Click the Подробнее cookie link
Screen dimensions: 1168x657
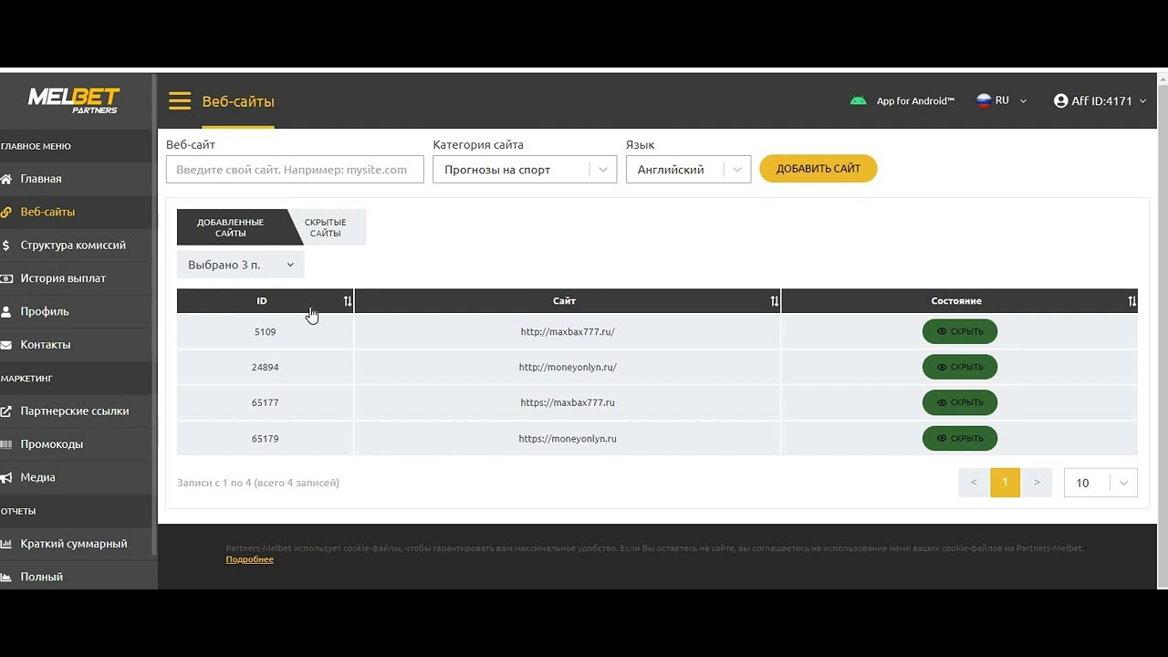point(250,559)
